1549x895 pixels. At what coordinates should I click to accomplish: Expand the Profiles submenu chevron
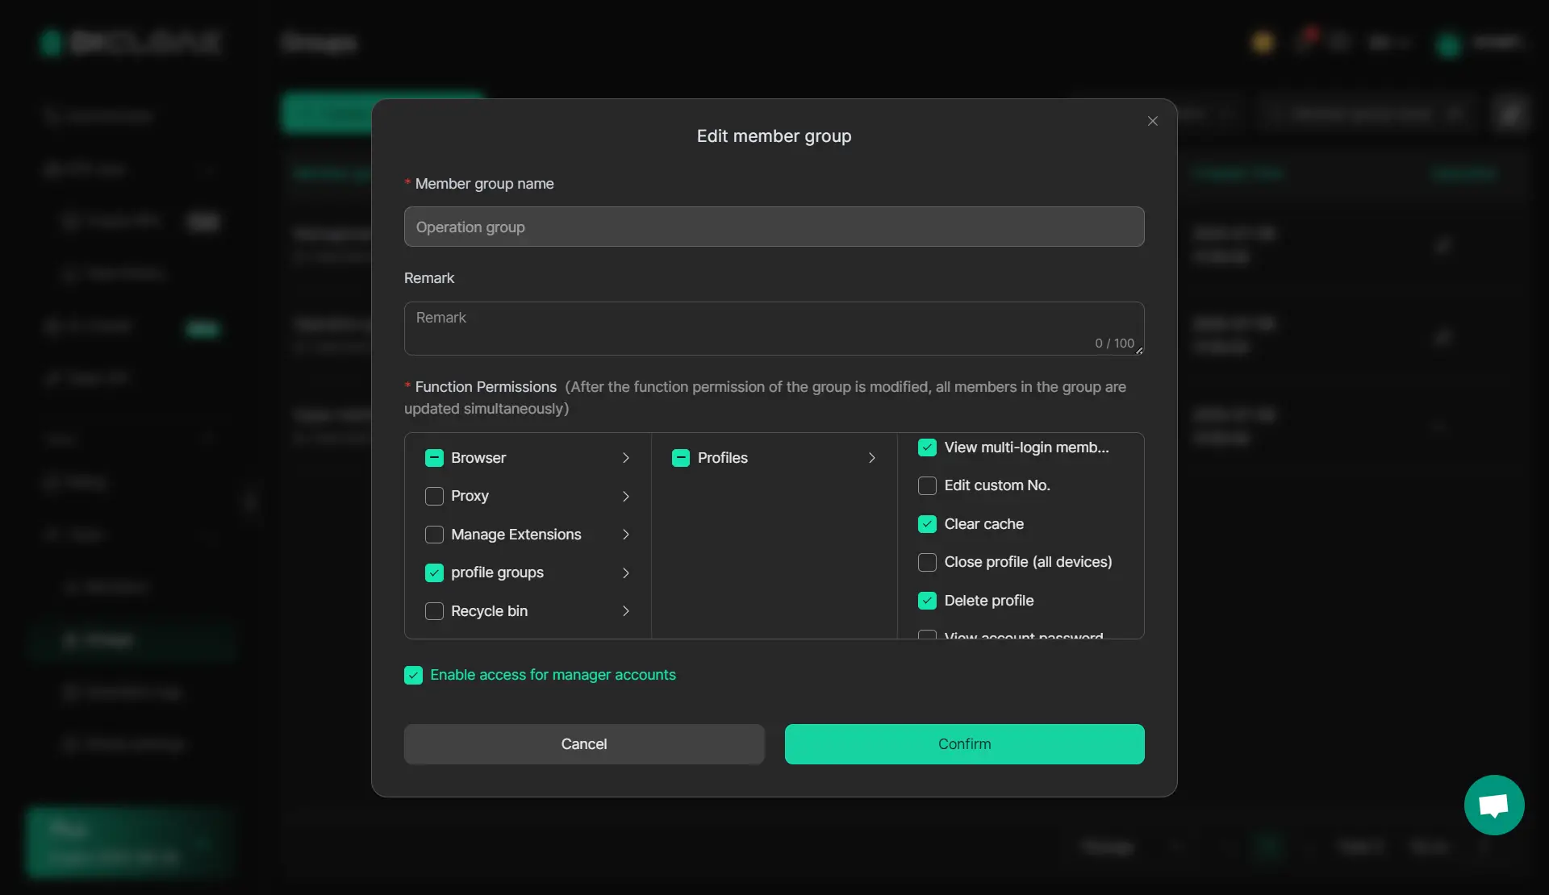coord(871,458)
